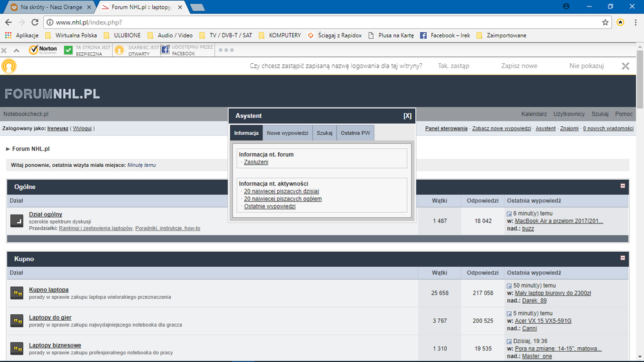Screen dimensions: 644x362
Task: Open last post icon beside 5 minut(y) temu
Action: point(509,314)
